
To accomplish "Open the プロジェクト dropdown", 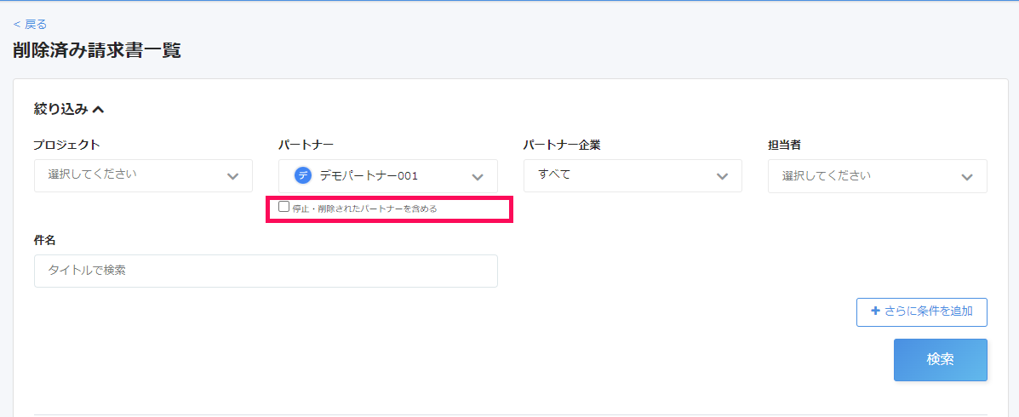I will pyautogui.click(x=143, y=176).
